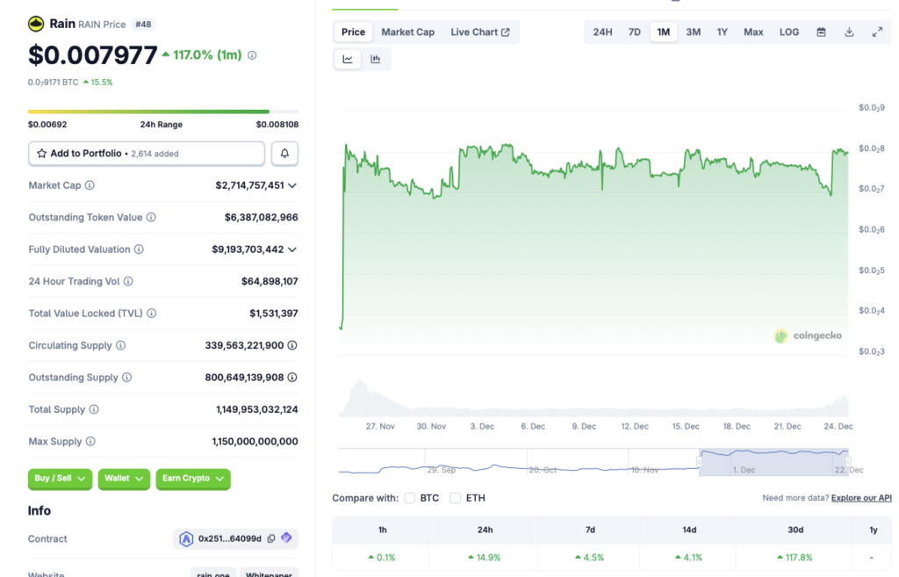Image resolution: width=899 pixels, height=577 pixels.
Task: Copy the contract address with copy icon
Action: (x=270, y=538)
